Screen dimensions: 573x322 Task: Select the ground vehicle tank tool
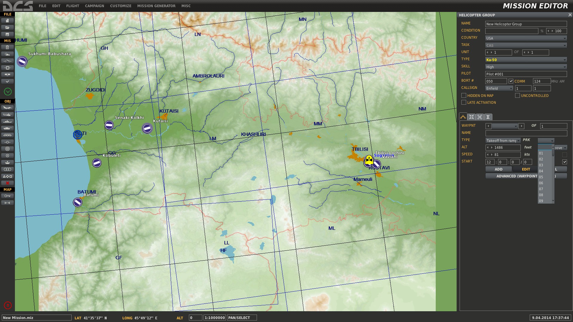click(x=7, y=128)
